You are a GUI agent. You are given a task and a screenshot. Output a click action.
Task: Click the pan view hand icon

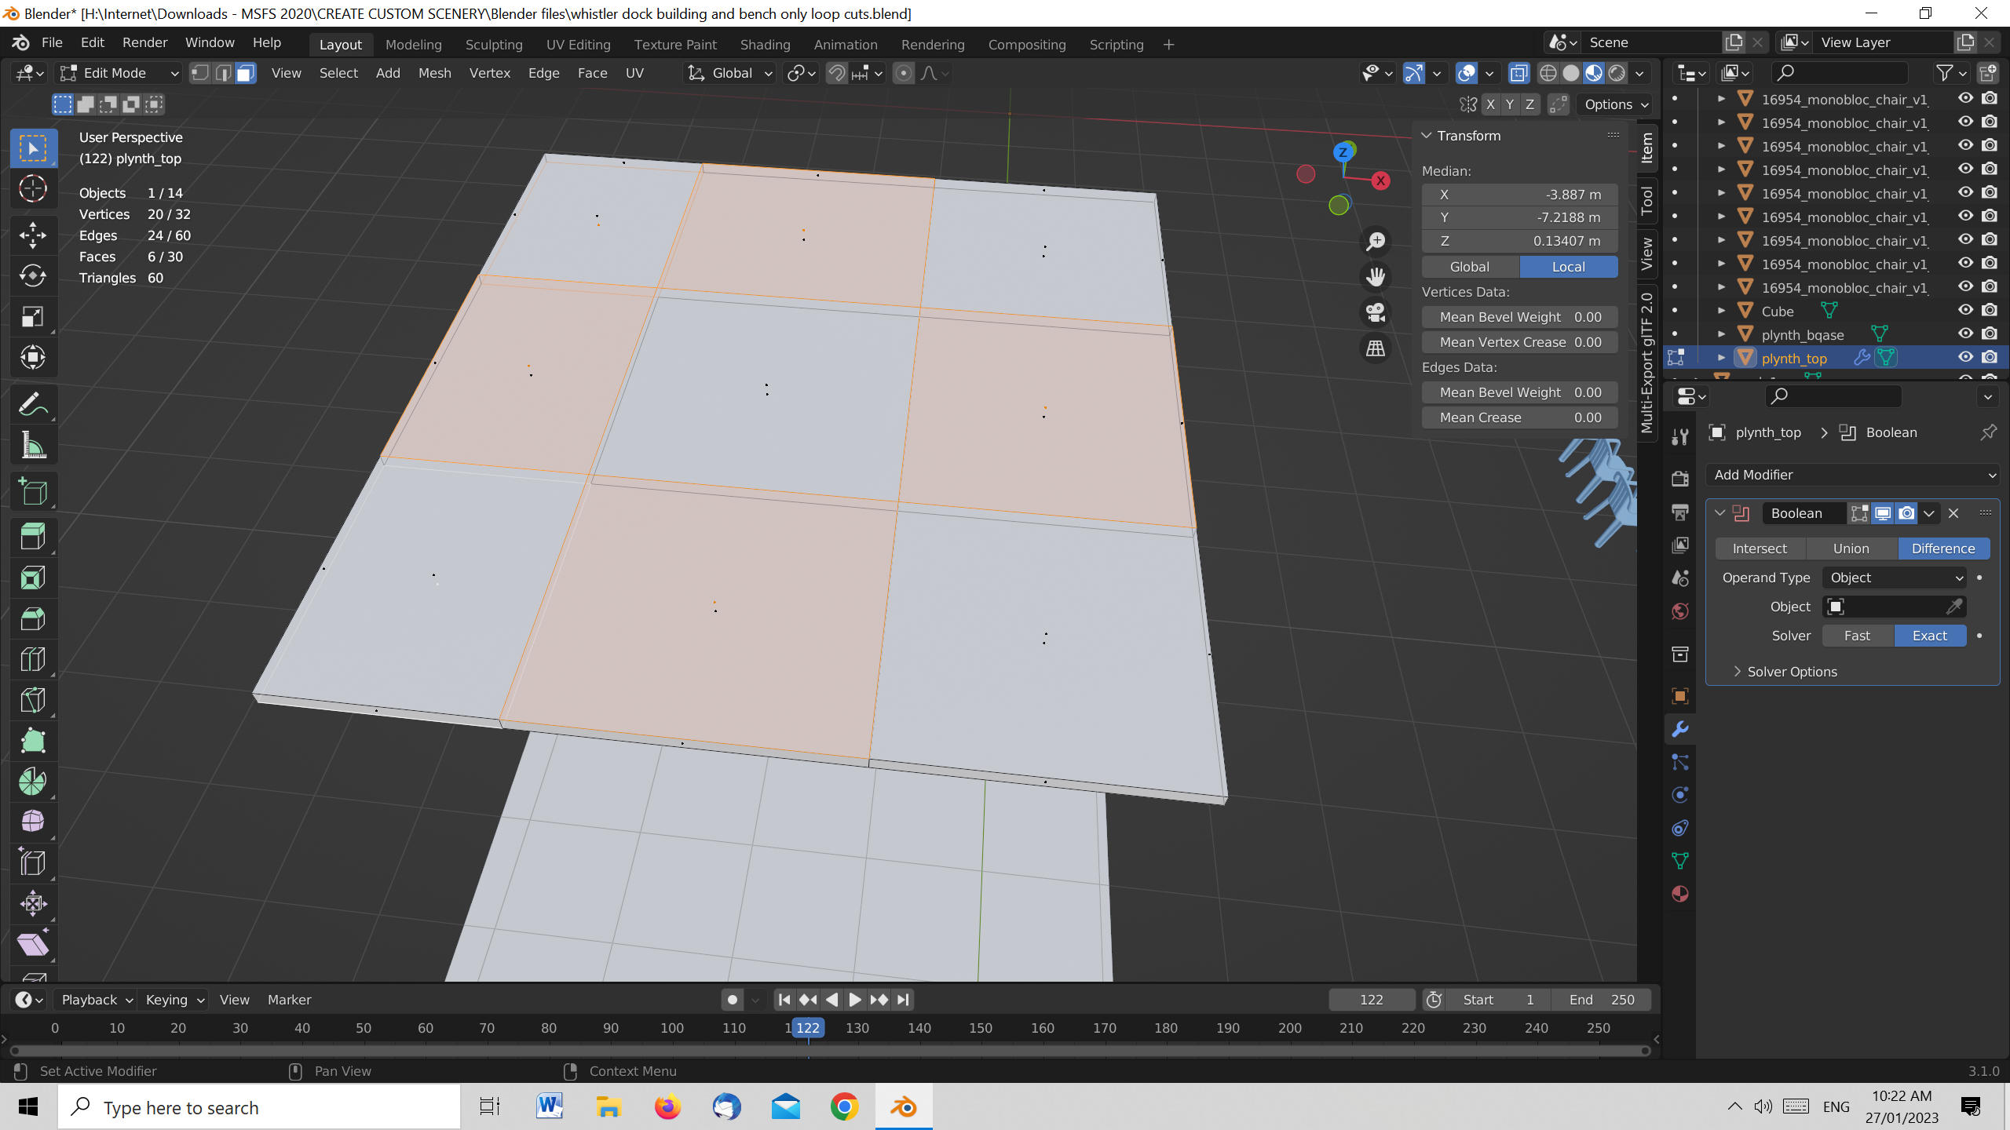[x=1376, y=276]
